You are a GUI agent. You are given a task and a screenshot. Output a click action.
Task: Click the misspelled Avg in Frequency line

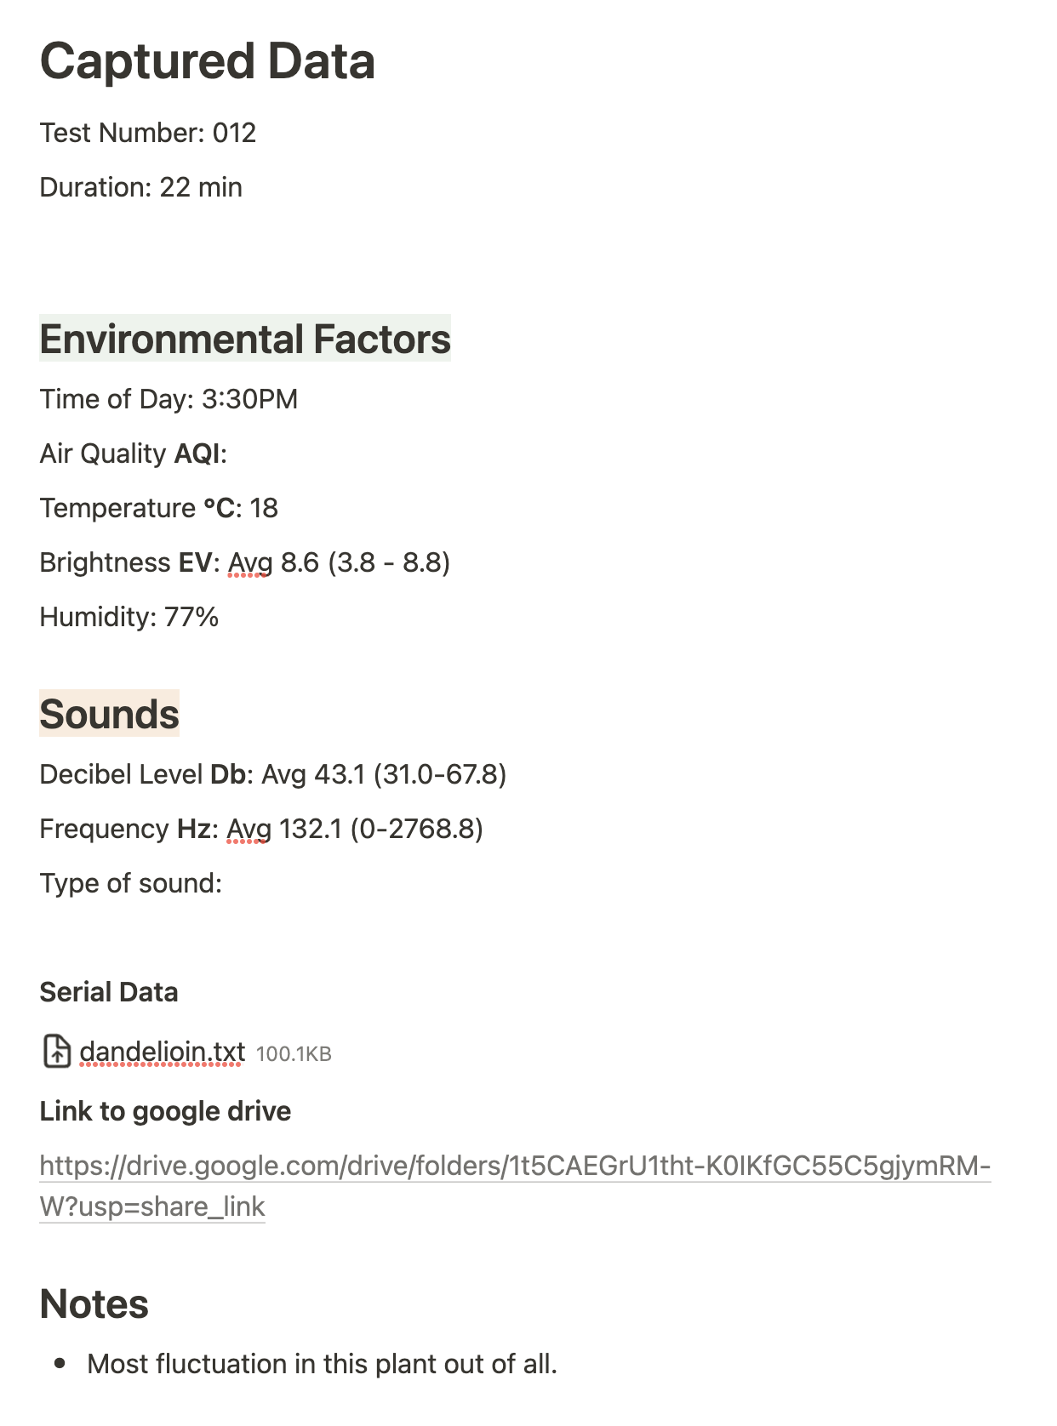[249, 830]
